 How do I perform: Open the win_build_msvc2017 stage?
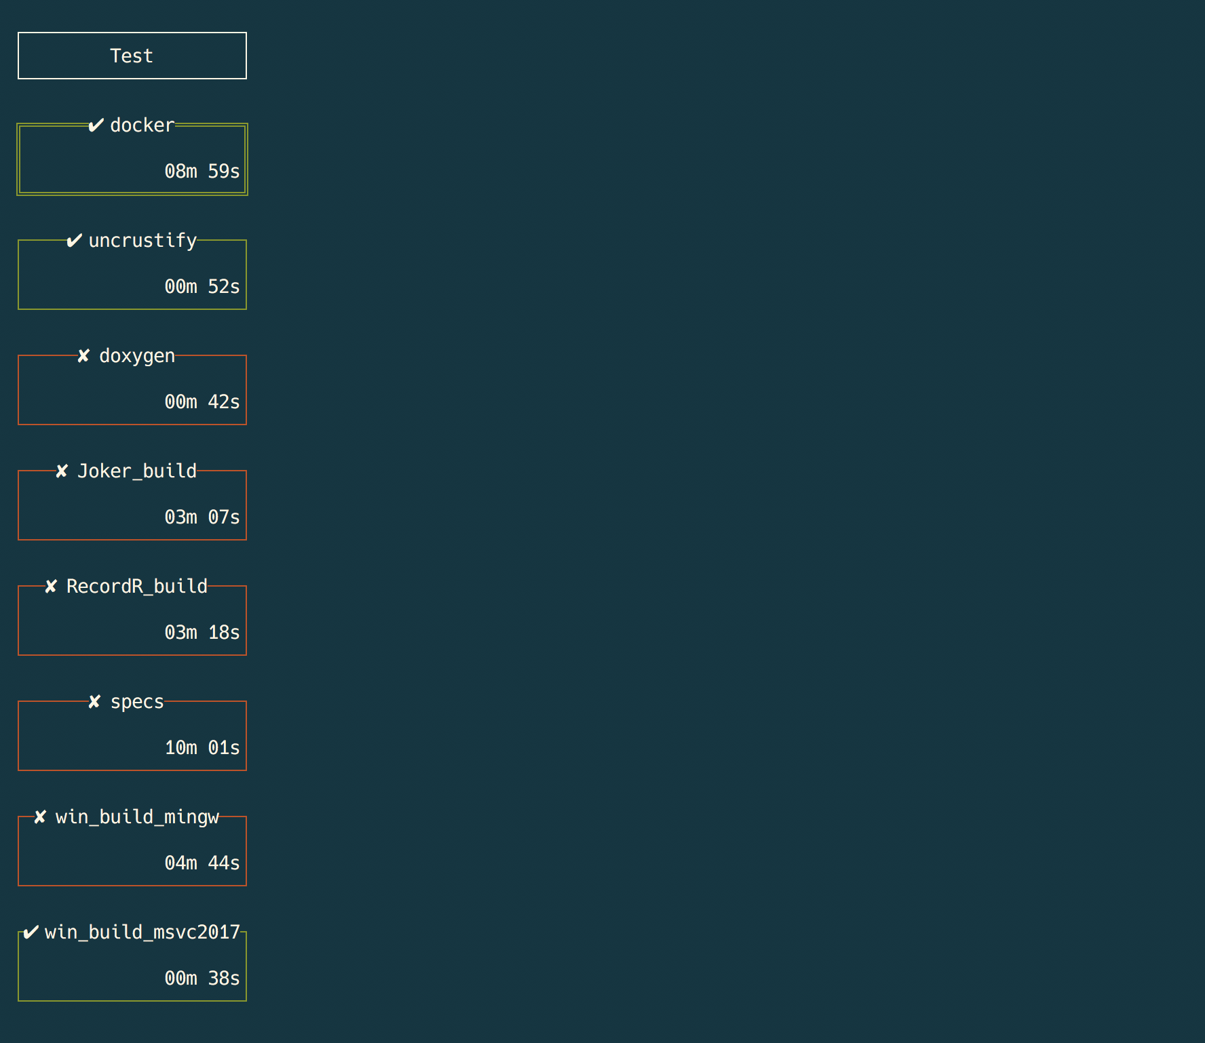(132, 966)
